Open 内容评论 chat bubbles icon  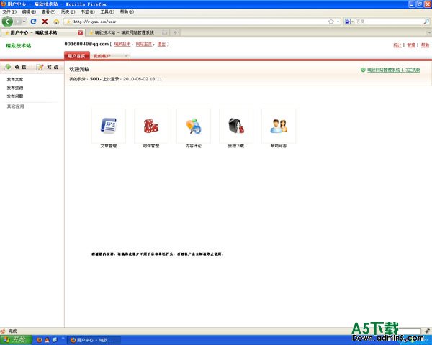click(x=194, y=126)
